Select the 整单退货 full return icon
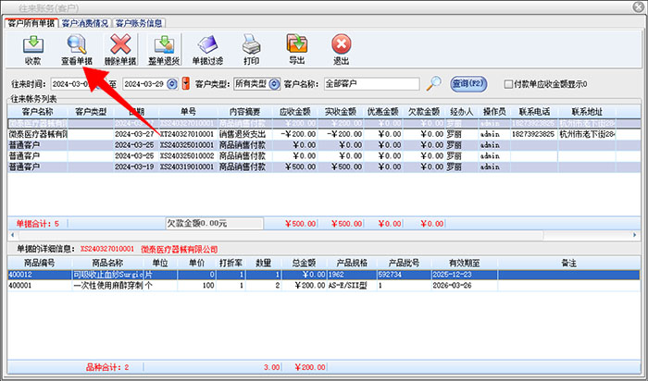The width and height of the screenshot is (648, 381). [x=165, y=48]
